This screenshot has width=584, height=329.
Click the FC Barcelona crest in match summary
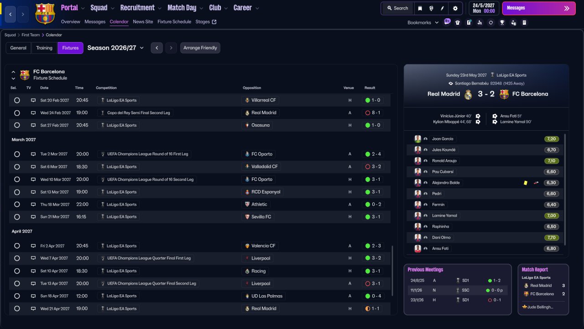(504, 94)
